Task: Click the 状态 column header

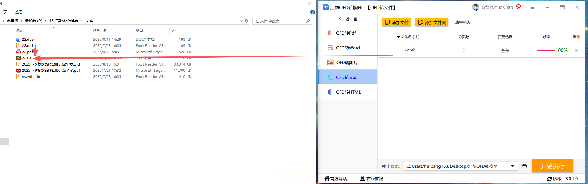Action: pos(547,37)
